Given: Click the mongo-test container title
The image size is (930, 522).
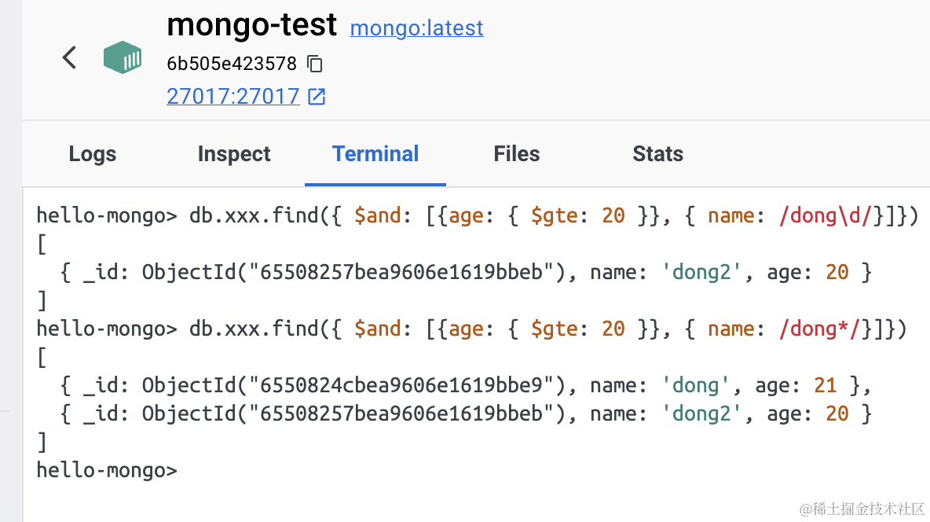Looking at the screenshot, I should pyautogui.click(x=251, y=26).
